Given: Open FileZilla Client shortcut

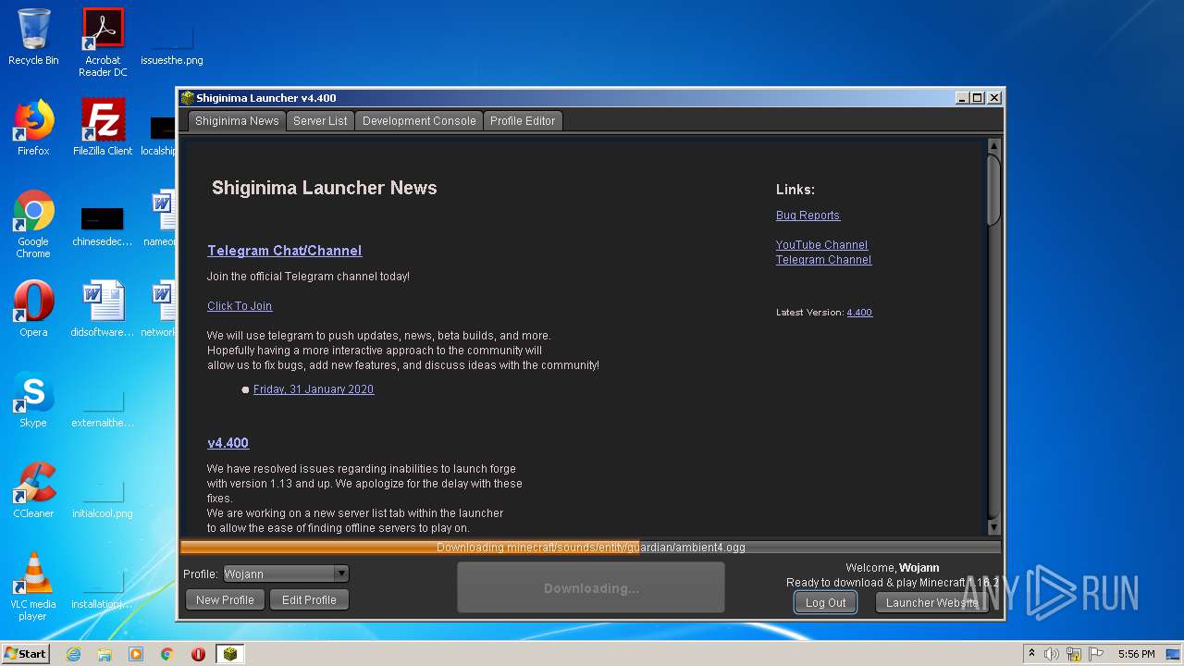Looking at the screenshot, I should tap(103, 128).
